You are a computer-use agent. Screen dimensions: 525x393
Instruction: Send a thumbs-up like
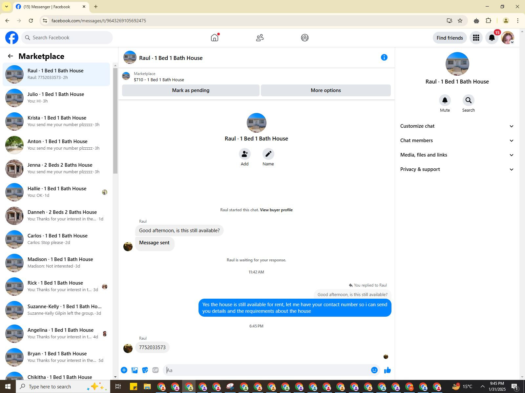pos(388,370)
